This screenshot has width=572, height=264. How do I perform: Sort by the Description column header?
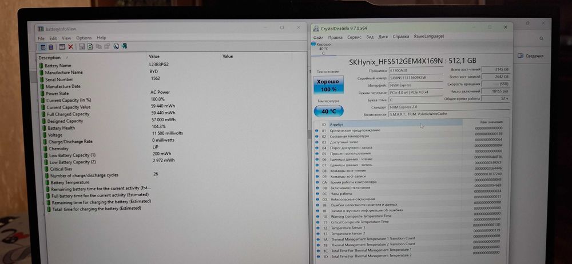pos(92,58)
